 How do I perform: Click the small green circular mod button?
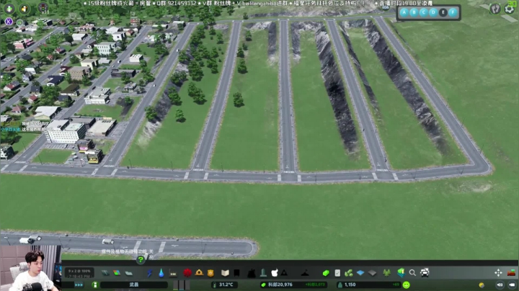click(x=20, y=23)
